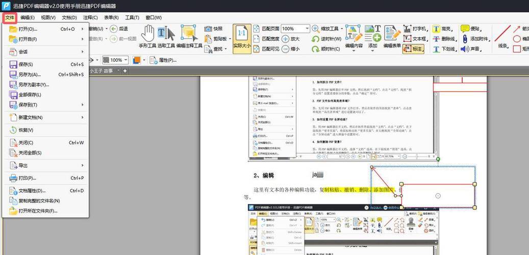529x255 pixels.
Task: Open the zoom percentage dropdown in ribbon
Action: click(307, 29)
